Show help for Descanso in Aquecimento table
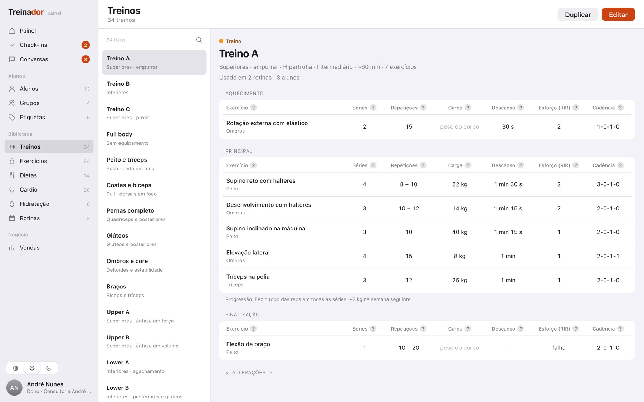 (521, 108)
